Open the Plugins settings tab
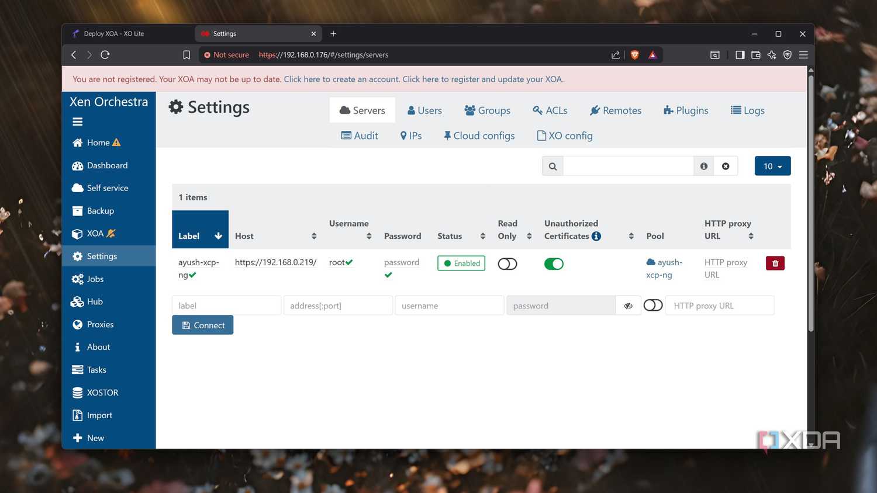Viewport: 877px width, 493px height. pyautogui.click(x=686, y=110)
